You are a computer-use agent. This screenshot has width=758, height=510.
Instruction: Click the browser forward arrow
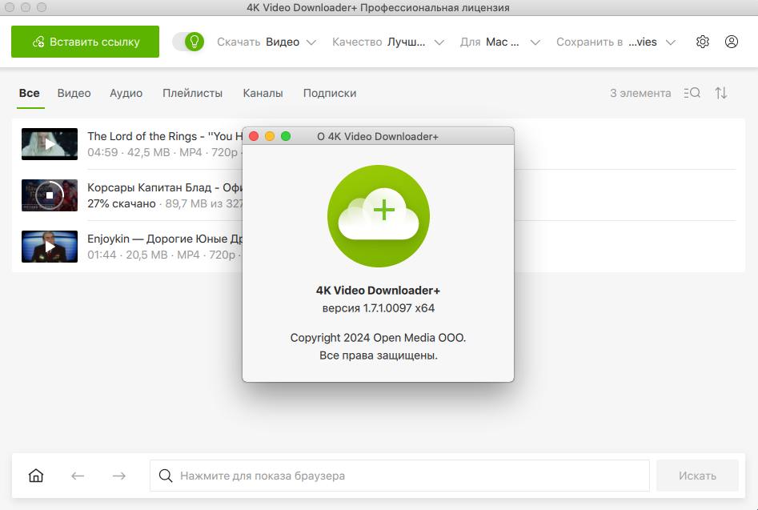click(x=119, y=476)
